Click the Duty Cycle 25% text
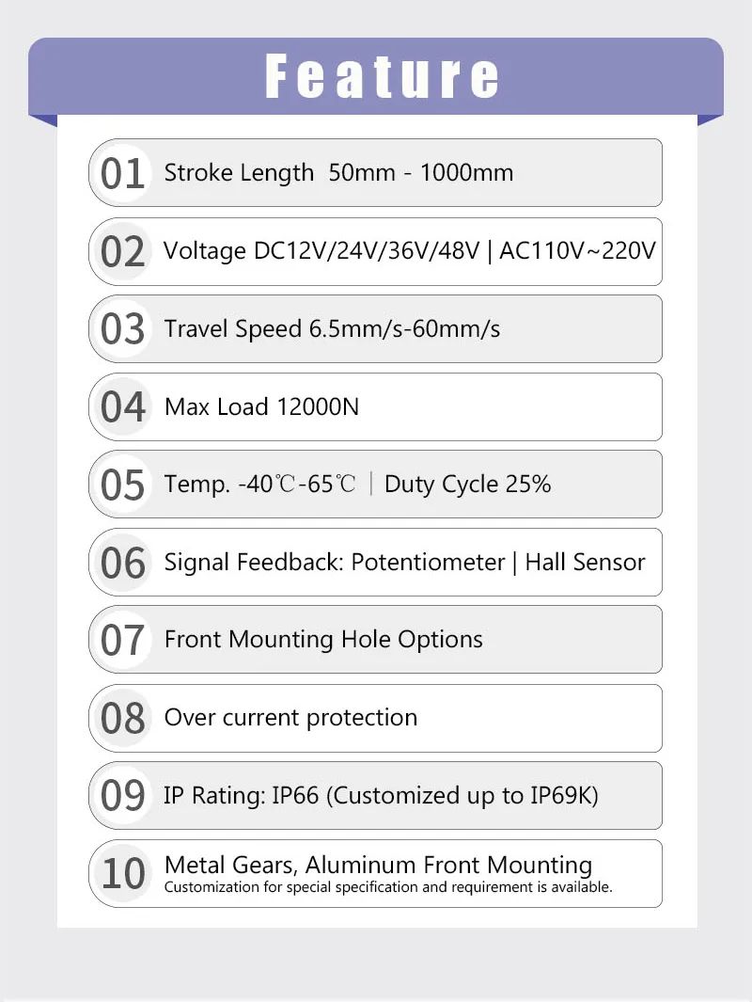 [467, 485]
